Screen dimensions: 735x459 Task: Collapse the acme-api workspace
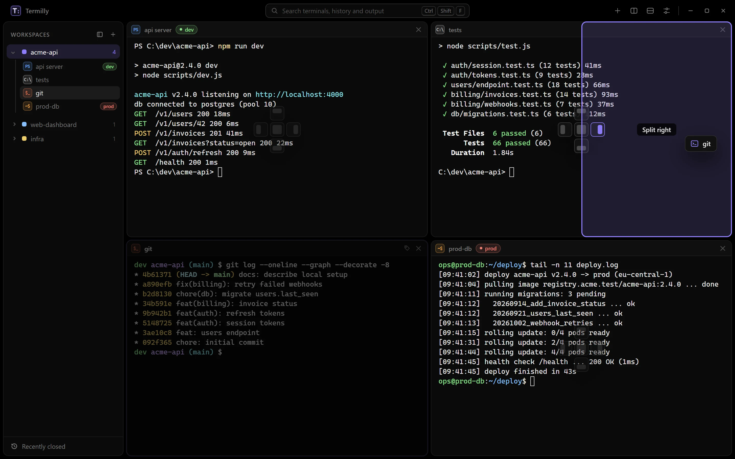pyautogui.click(x=13, y=52)
